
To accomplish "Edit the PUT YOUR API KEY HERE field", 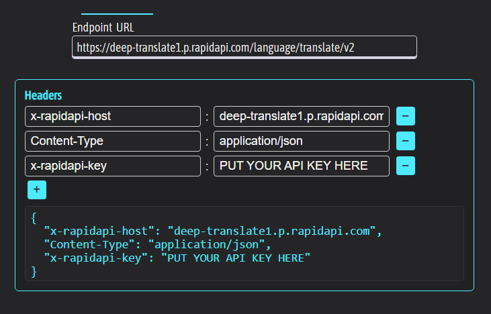I will tap(301, 166).
